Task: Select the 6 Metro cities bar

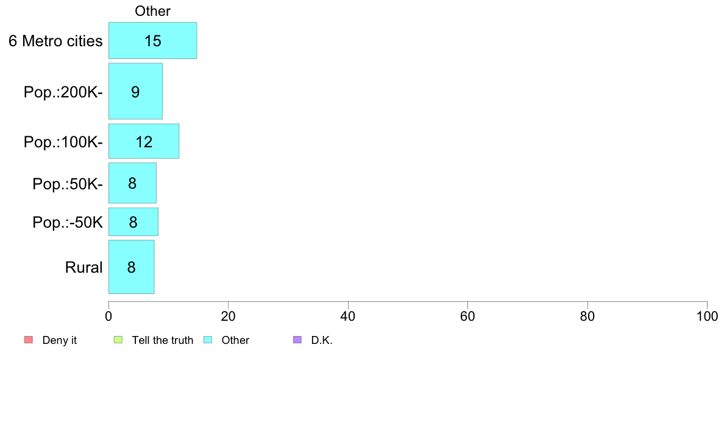Action: pos(152,41)
